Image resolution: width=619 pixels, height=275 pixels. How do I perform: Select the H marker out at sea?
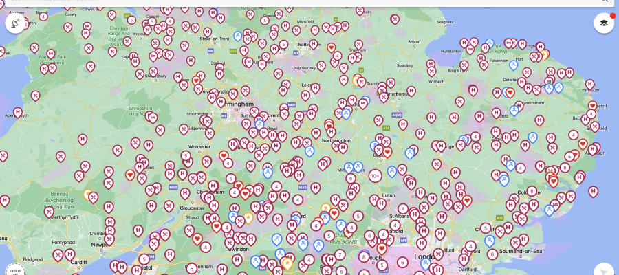[x=593, y=192]
